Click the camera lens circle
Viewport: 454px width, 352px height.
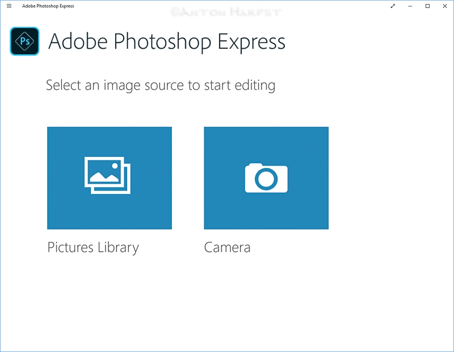266,179
